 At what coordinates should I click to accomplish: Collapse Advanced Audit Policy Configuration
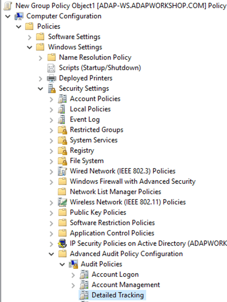click(x=51, y=254)
